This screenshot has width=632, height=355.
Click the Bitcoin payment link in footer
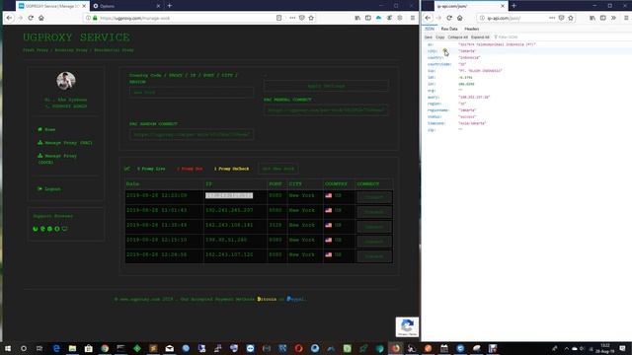267,299
